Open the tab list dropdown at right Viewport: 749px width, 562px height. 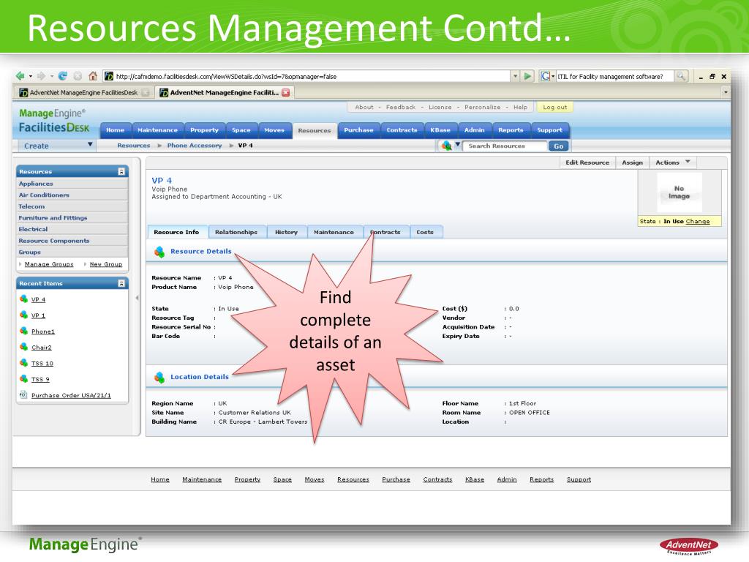[726, 92]
